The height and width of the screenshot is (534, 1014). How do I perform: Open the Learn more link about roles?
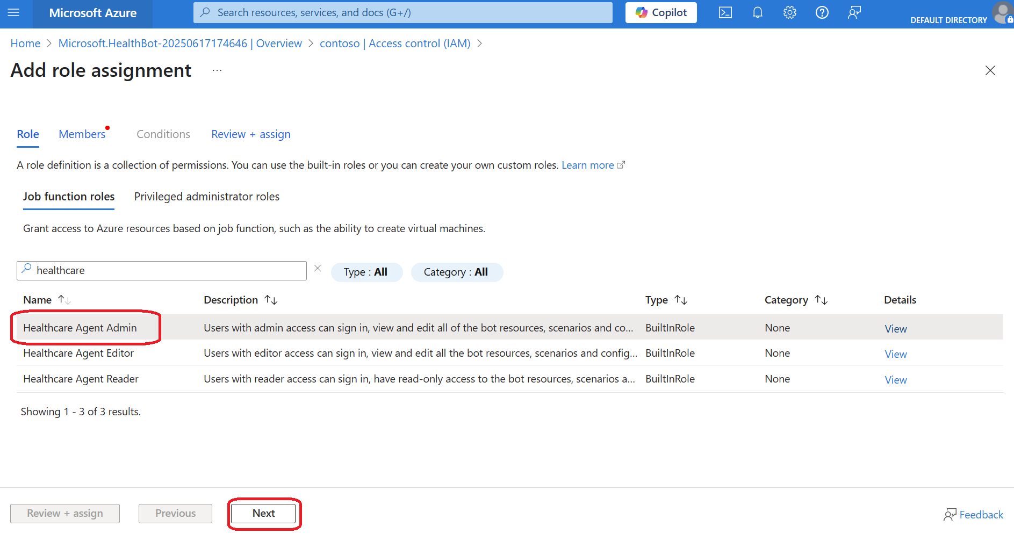coord(588,165)
